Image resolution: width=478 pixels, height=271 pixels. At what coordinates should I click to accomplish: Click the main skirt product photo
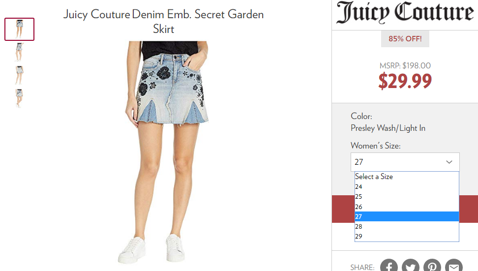point(167,152)
